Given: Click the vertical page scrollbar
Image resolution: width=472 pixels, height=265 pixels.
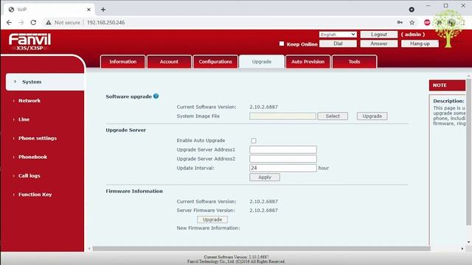Looking at the screenshot, I should pos(469,152).
